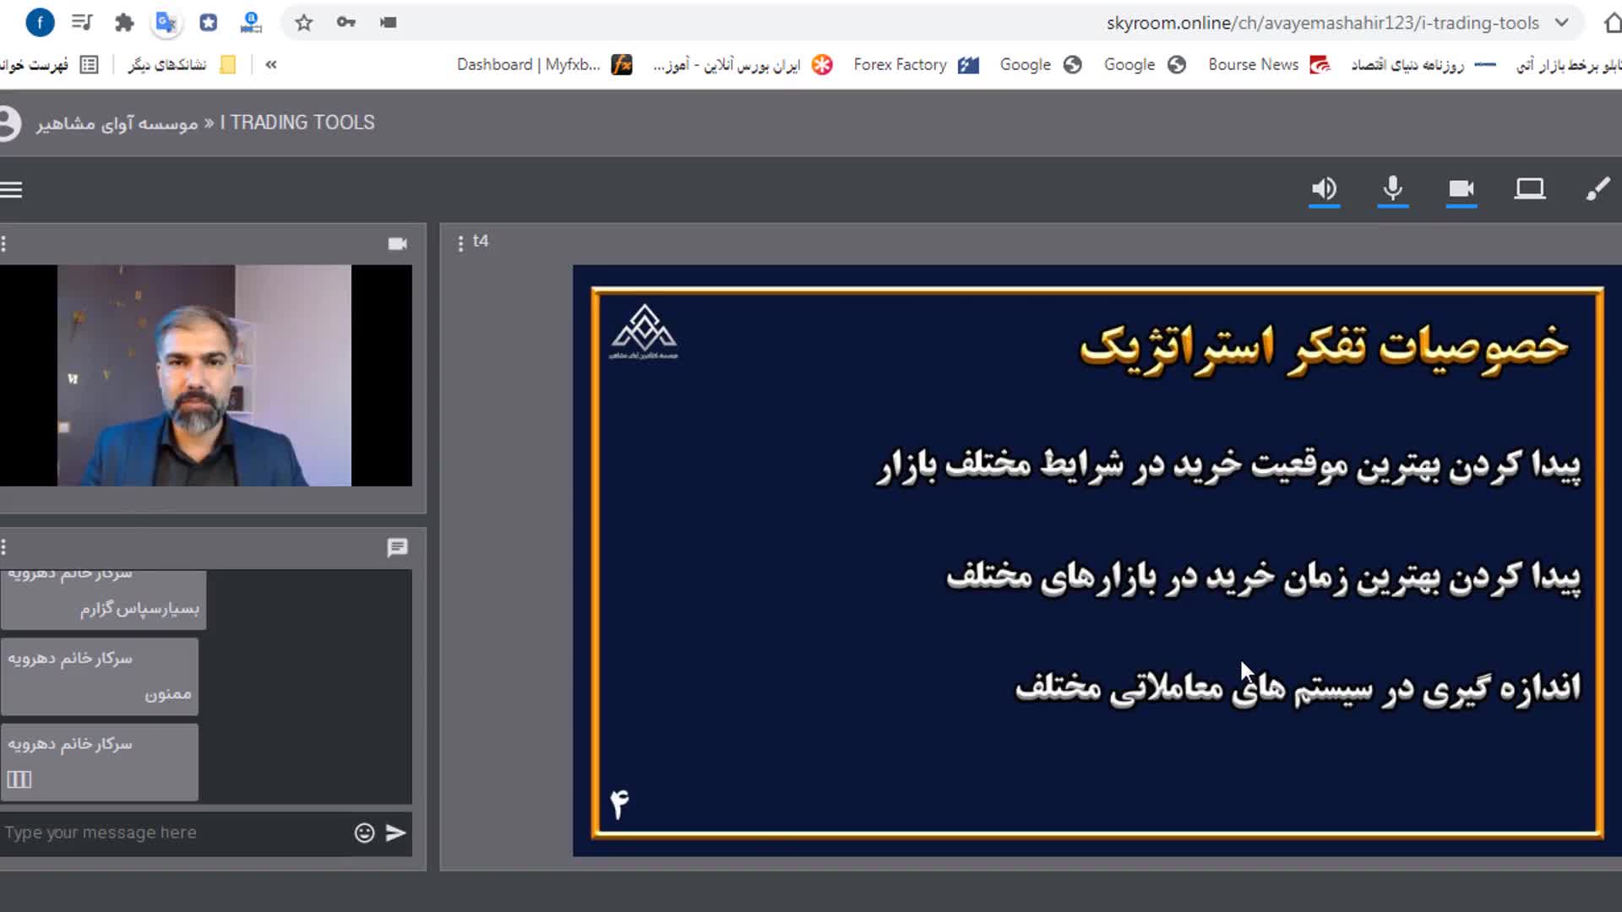Click the video panel camera icon
The width and height of the screenshot is (1622, 912).
[x=397, y=244]
